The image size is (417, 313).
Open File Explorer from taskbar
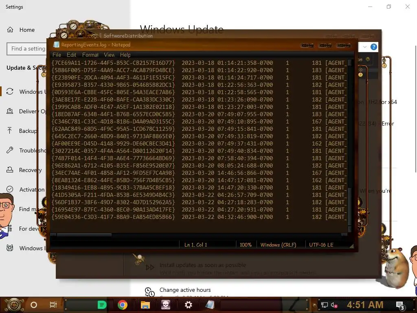(x=145, y=305)
